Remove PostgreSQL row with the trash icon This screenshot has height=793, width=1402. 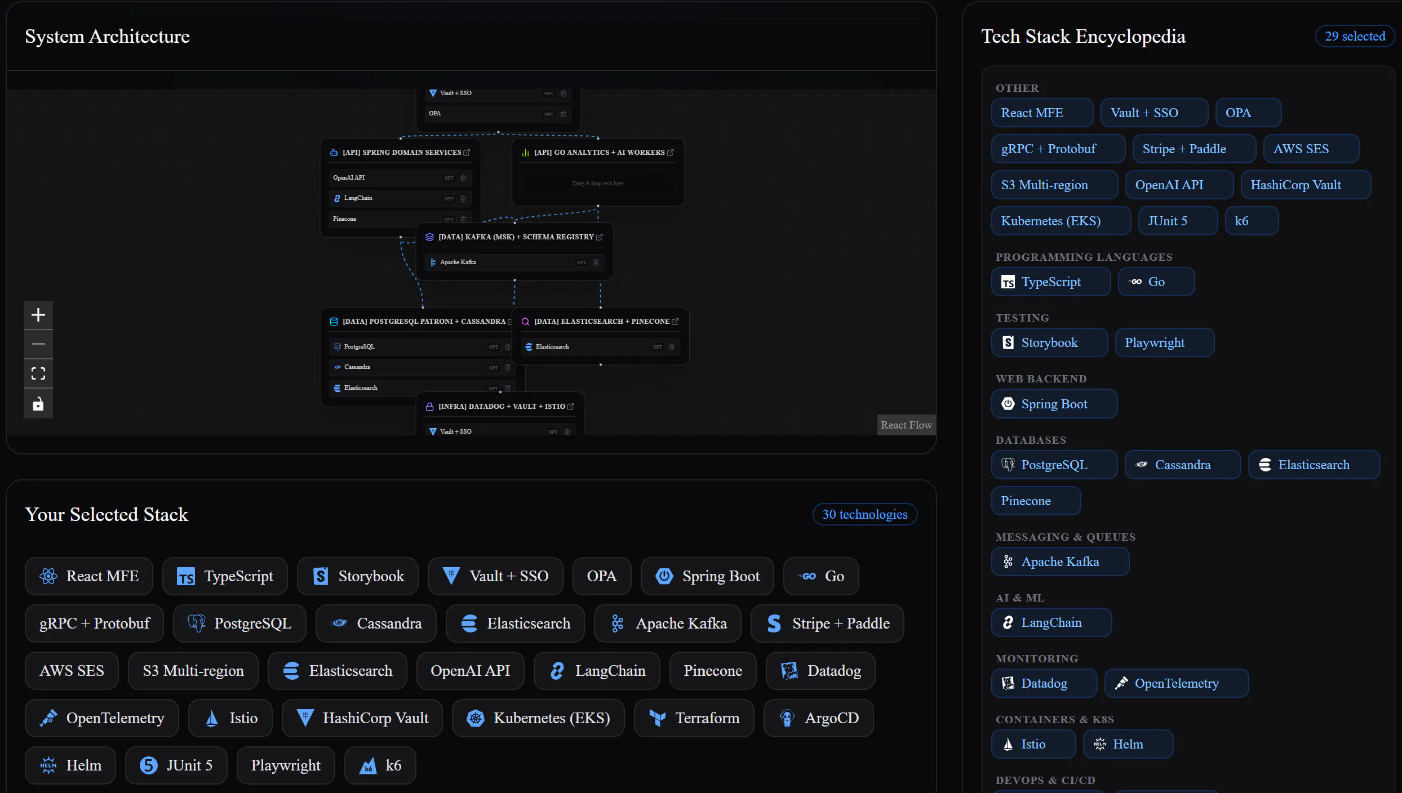pos(508,347)
